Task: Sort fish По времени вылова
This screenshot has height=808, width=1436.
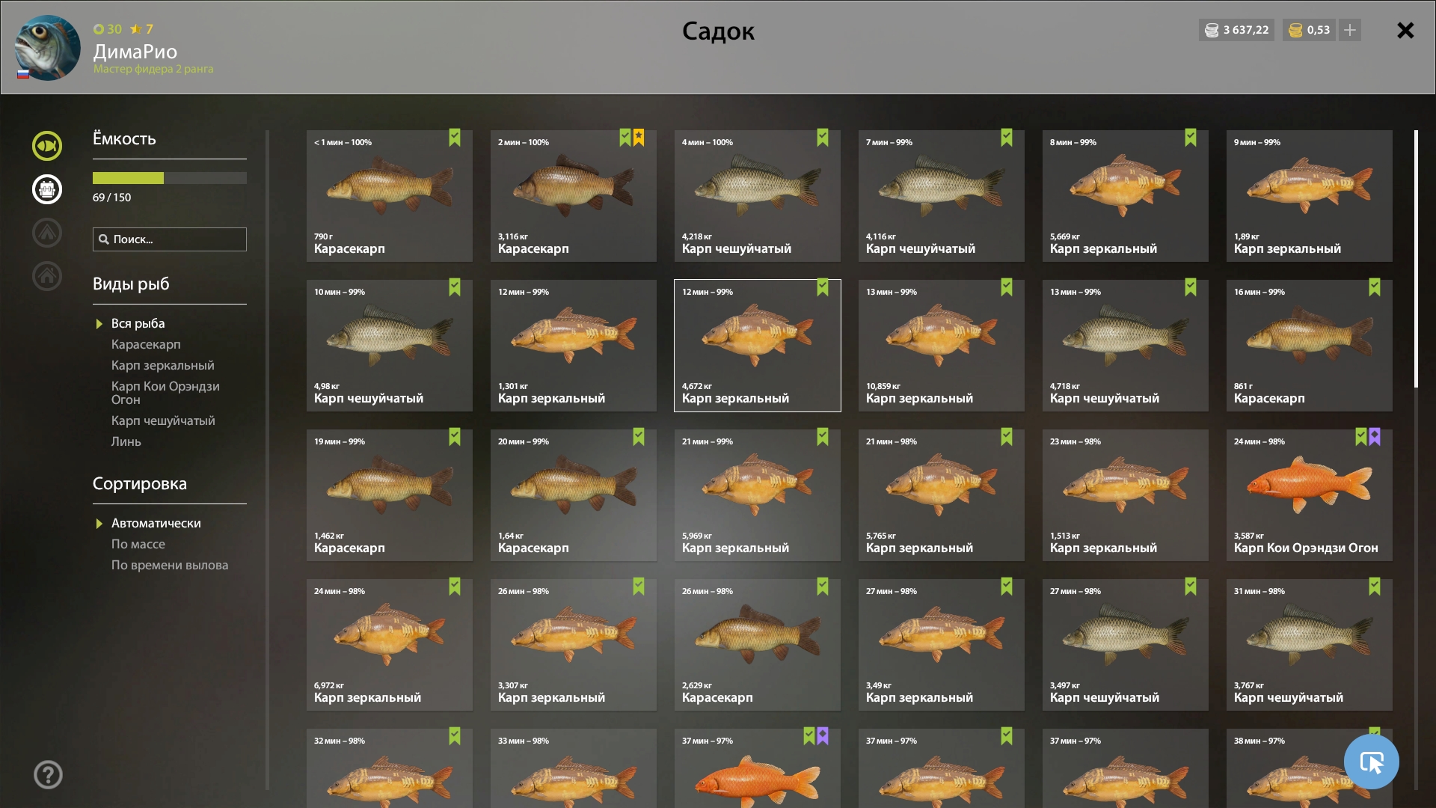Action: click(170, 565)
